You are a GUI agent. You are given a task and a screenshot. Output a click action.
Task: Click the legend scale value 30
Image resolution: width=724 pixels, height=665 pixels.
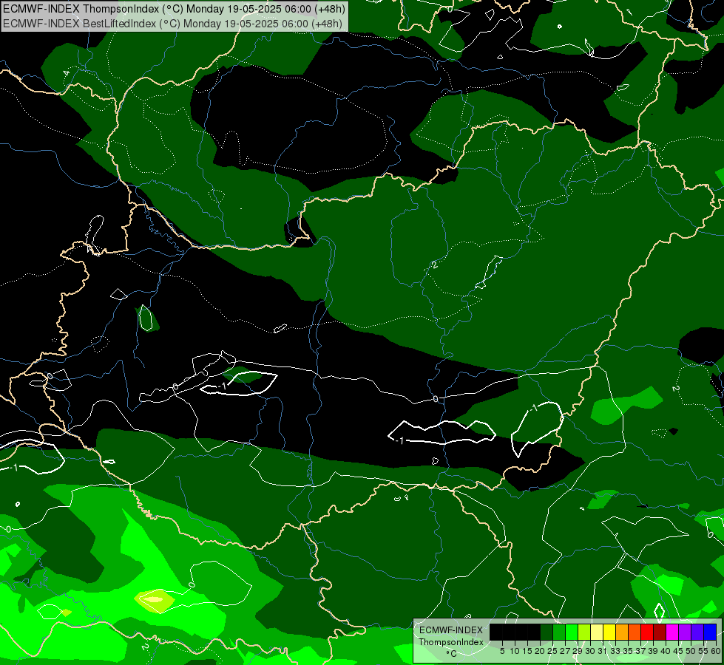click(590, 651)
